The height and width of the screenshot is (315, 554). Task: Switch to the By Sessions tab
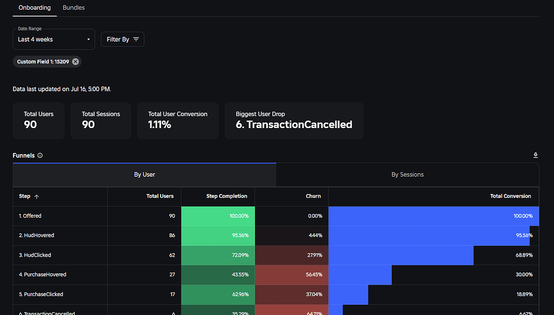[x=407, y=174]
